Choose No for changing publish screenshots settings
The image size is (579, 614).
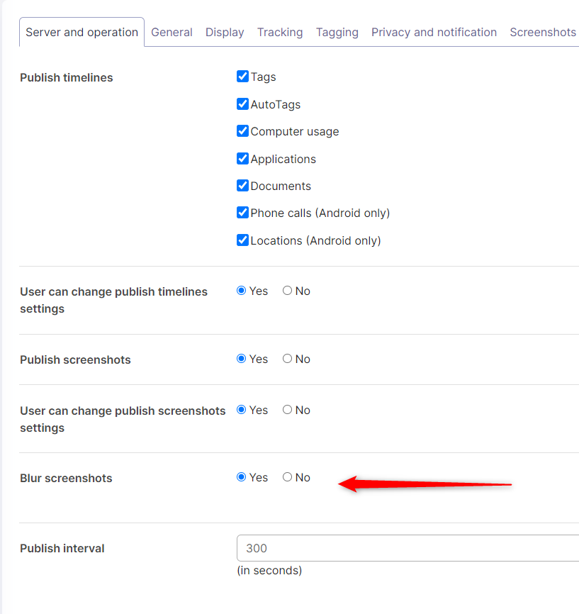[x=287, y=410]
